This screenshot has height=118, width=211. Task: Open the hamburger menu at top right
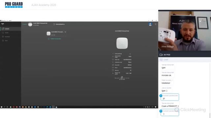click(156, 24)
